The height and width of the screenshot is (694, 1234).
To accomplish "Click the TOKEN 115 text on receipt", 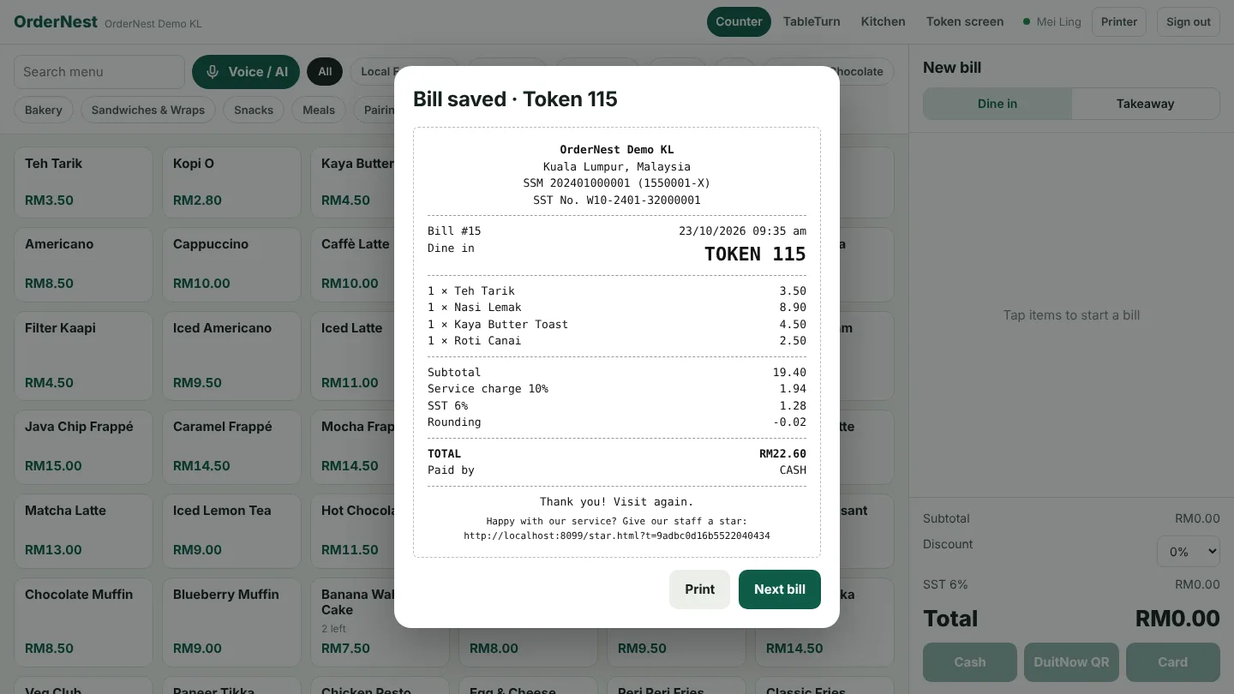I will (x=755, y=254).
